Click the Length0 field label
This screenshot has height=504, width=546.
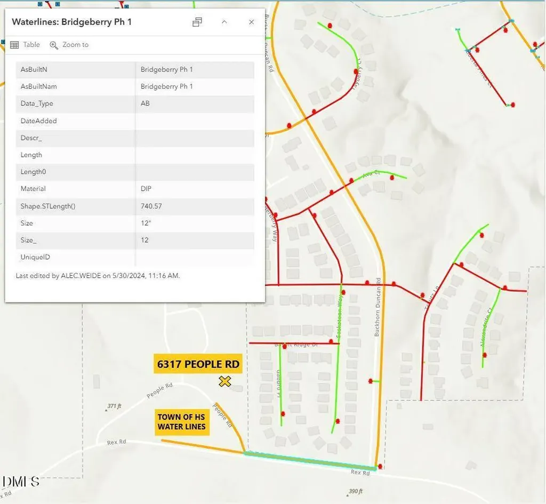33,172
